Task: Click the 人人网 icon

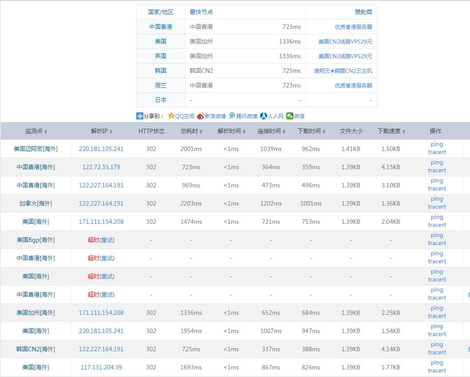Action: point(264,116)
